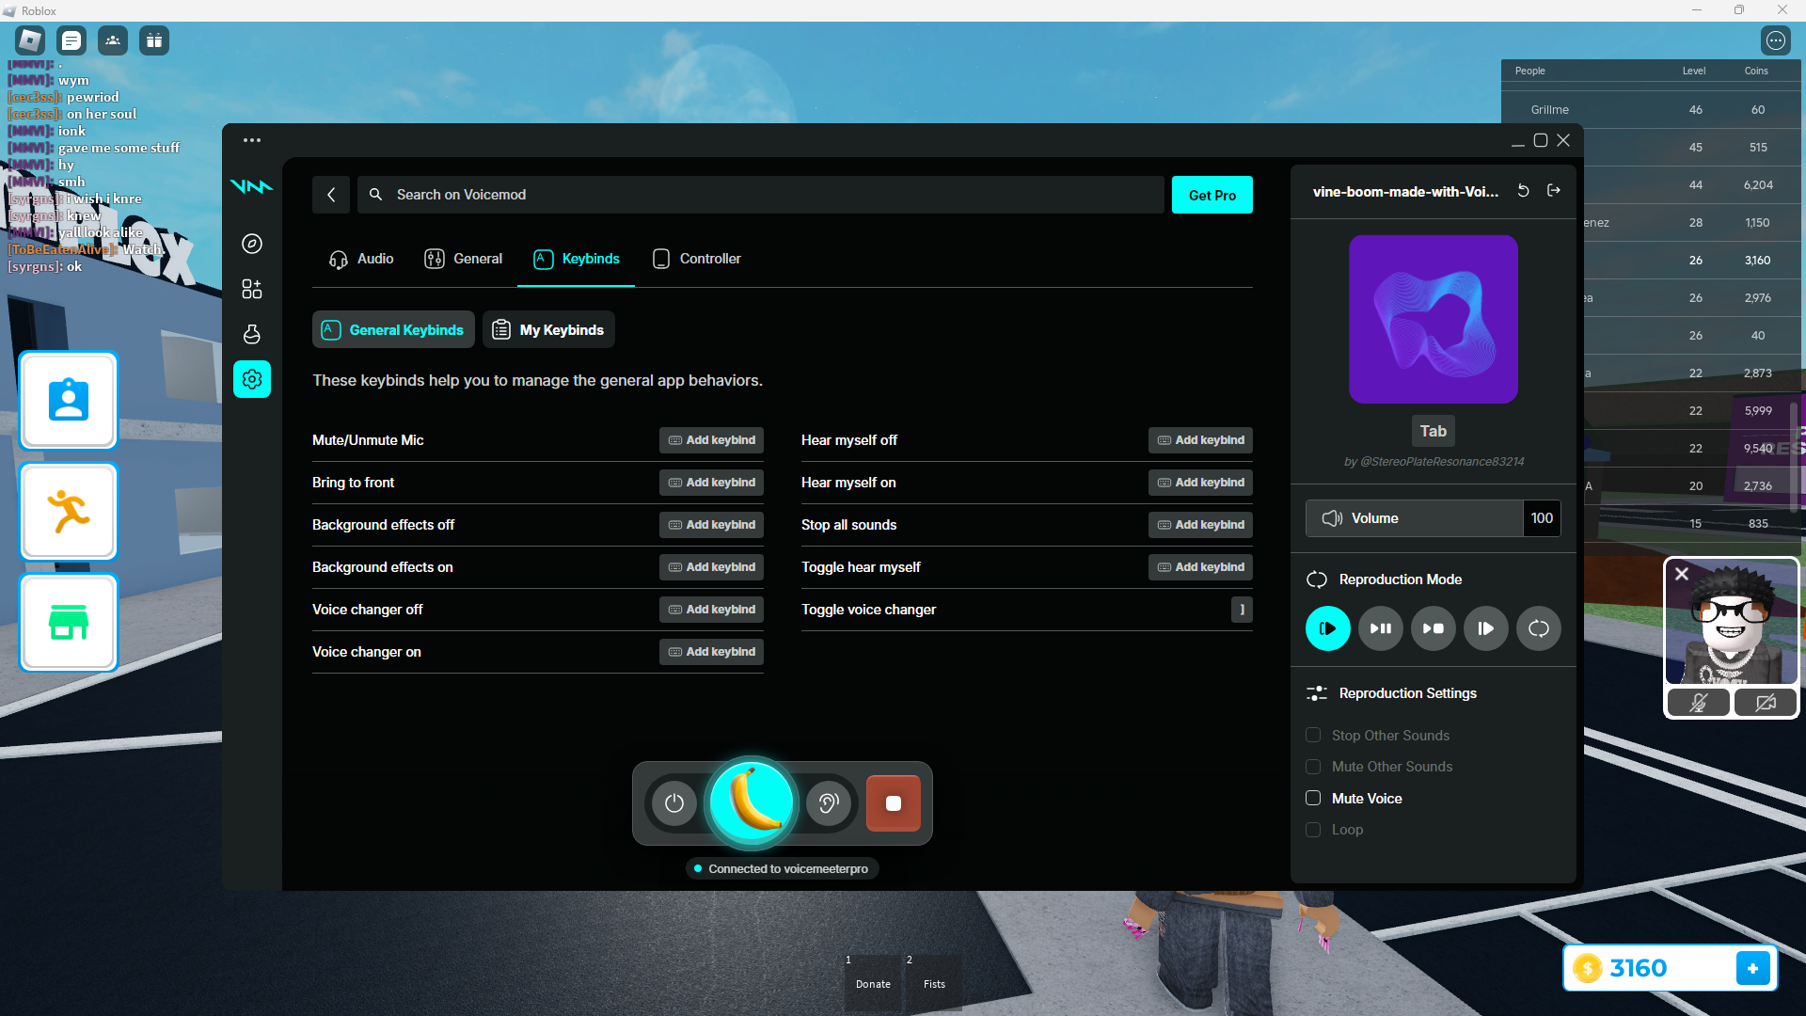This screenshot has width=1806, height=1016.
Task: Edit the volume value 100 field
Action: pos(1543,518)
